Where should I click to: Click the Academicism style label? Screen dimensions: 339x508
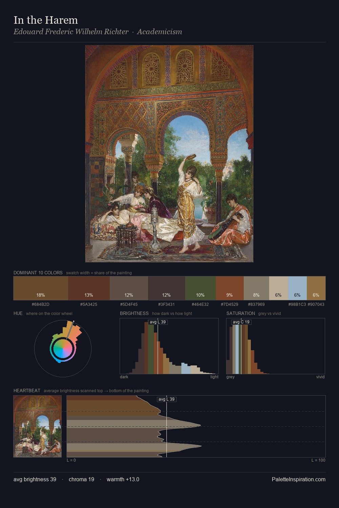pyautogui.click(x=159, y=32)
